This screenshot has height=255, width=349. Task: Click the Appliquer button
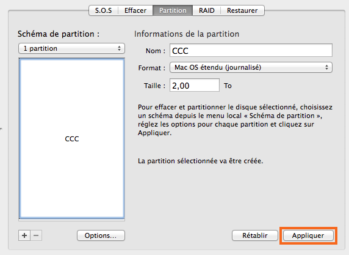308,235
